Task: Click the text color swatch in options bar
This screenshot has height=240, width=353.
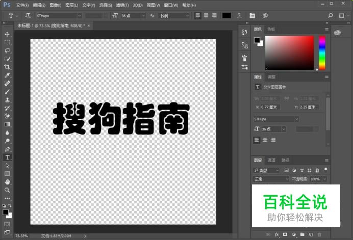Action: click(x=226, y=15)
